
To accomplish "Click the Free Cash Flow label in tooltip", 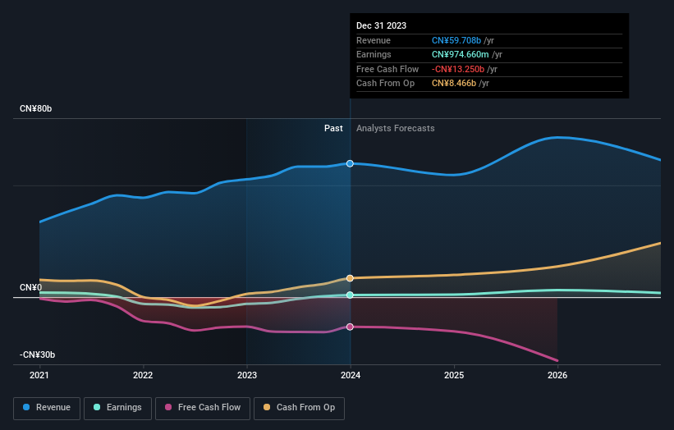I will click(x=387, y=69).
